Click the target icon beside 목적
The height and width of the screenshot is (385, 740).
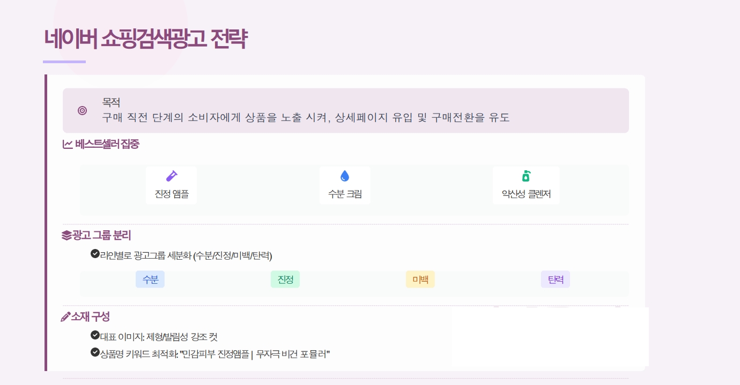click(x=82, y=111)
